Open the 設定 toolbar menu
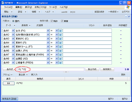This screenshot has height=102, width=132. point(22,12)
